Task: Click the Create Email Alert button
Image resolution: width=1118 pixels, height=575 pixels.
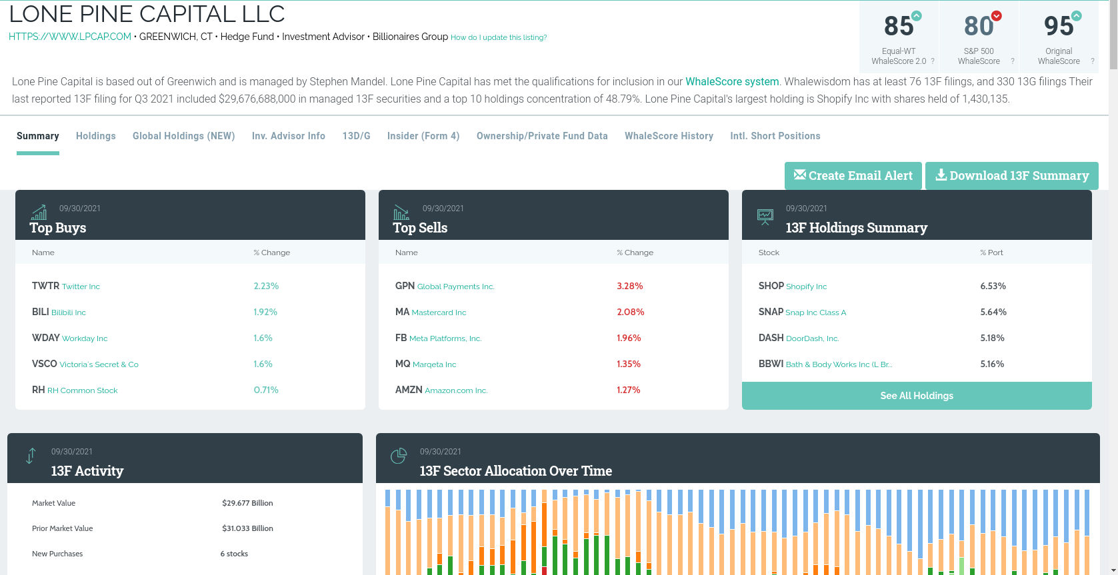Action: click(x=853, y=176)
